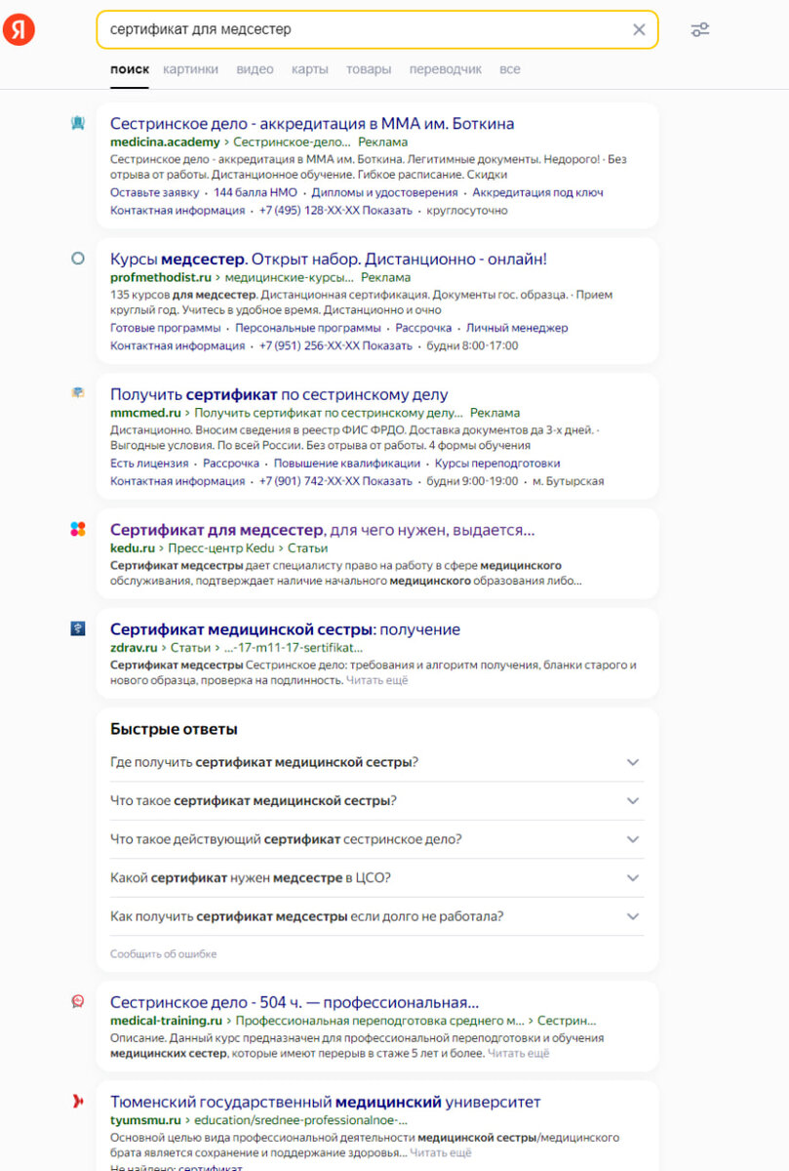
Task: Click 'Дипломы и удостоверения' sitelink
Action: pyautogui.click(x=385, y=192)
